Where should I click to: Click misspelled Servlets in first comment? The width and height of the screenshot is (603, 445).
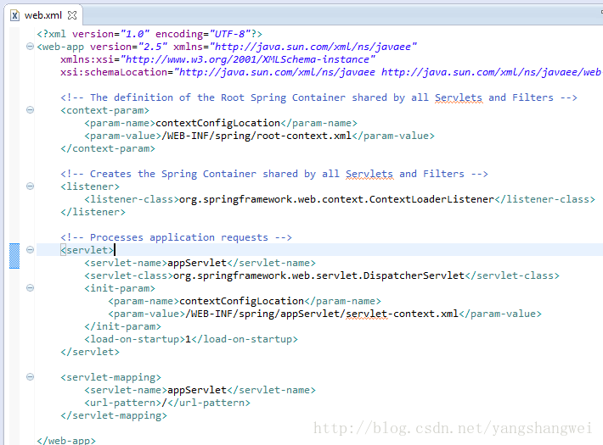[x=458, y=97]
